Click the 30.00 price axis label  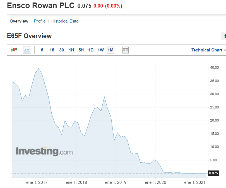pos(214,94)
